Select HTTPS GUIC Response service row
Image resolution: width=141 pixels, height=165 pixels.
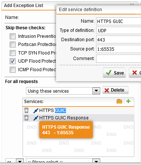pyautogui.click(x=79, y=118)
